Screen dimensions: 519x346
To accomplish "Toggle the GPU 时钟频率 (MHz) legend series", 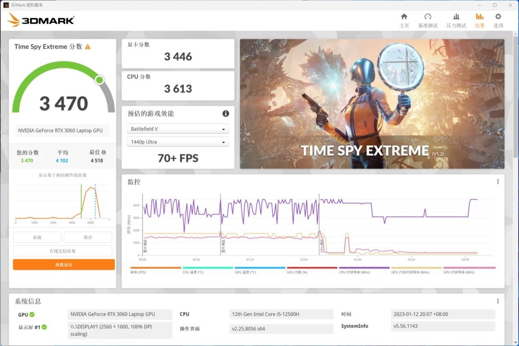I will coord(469,270).
